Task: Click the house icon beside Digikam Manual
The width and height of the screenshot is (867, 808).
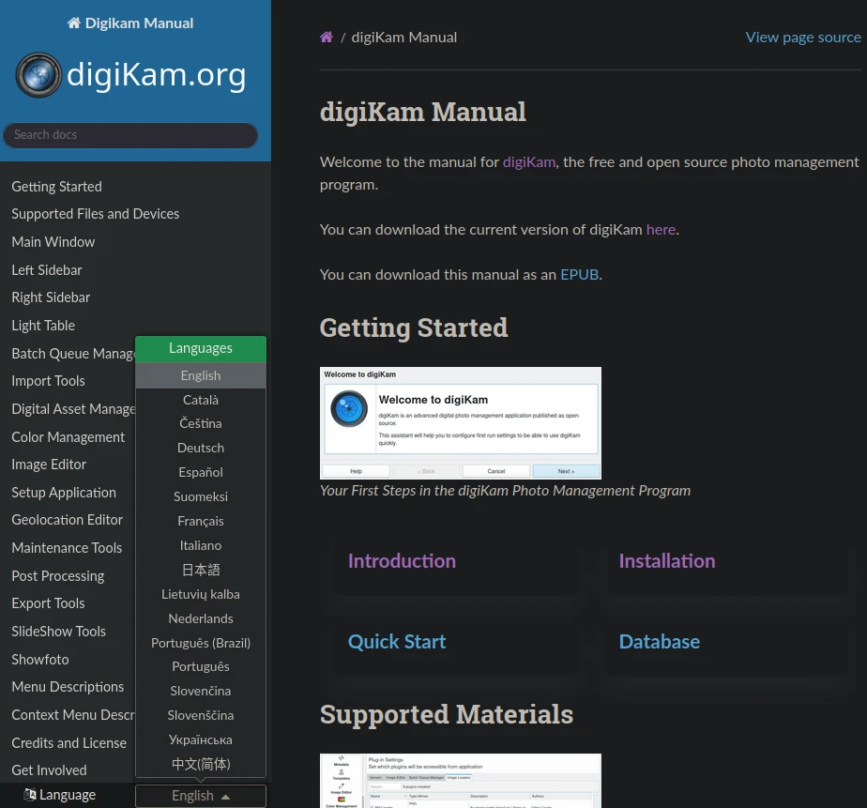Action: point(73,23)
